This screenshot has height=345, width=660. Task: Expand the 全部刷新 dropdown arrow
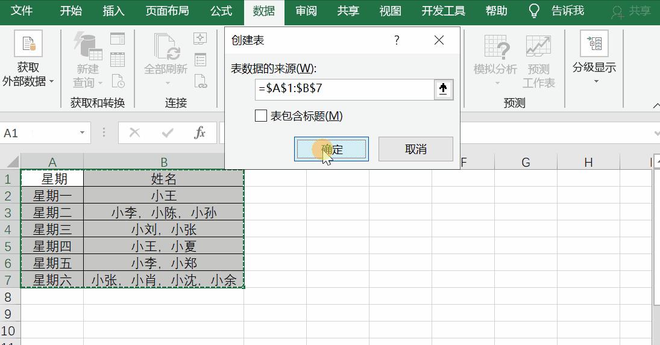tap(167, 83)
